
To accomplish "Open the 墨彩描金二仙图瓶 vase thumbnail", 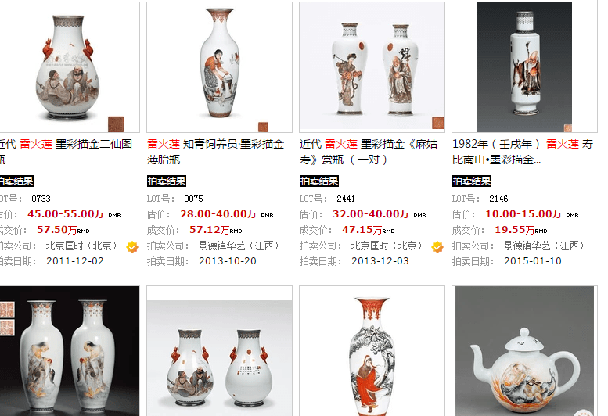I will (68, 66).
